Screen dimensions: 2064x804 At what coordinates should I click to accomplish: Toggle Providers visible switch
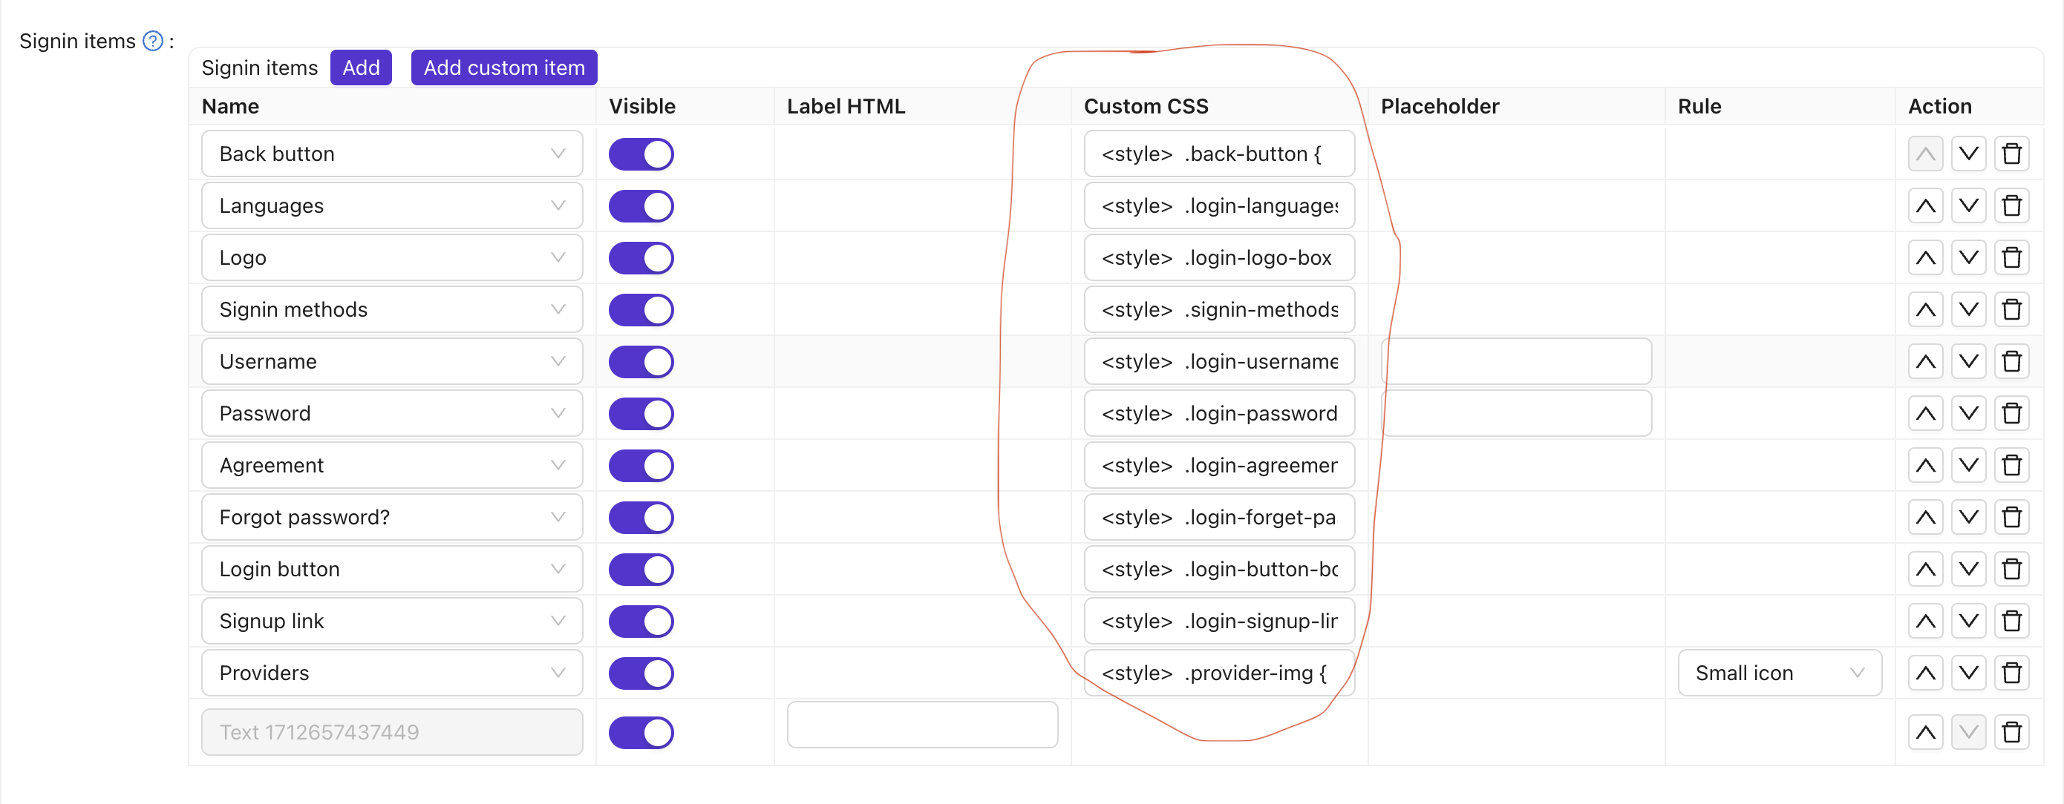641,673
